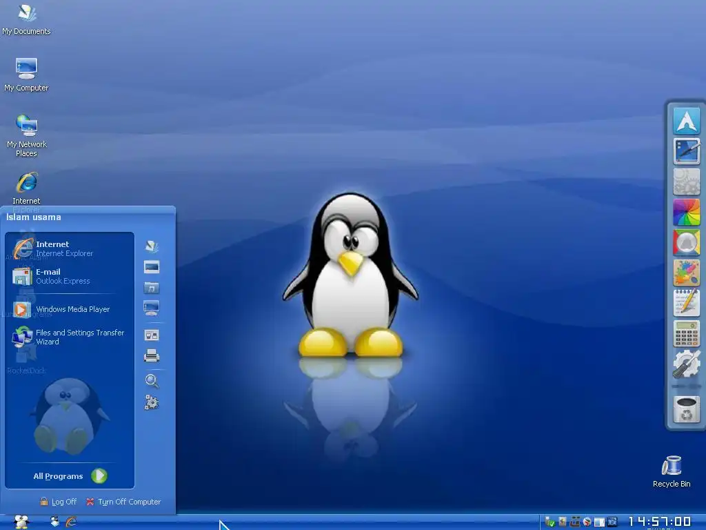Click the green All Programs arrow
This screenshot has height=530, width=706.
[99, 476]
